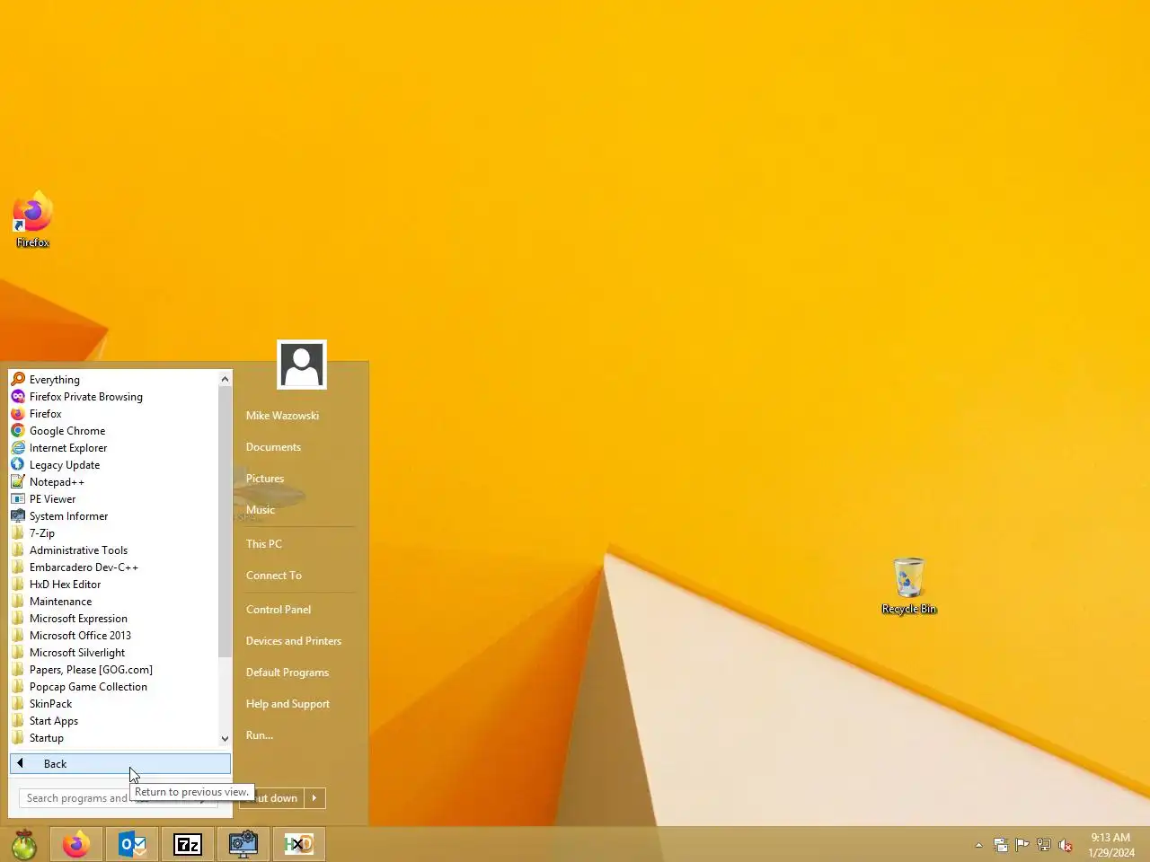Viewport: 1150px width, 862px height.
Task: Open the Action Center flag icon
Action: pyautogui.click(x=1022, y=845)
